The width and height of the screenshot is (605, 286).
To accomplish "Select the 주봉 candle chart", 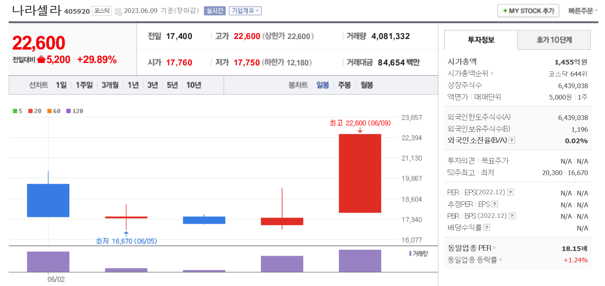I will 344,85.
